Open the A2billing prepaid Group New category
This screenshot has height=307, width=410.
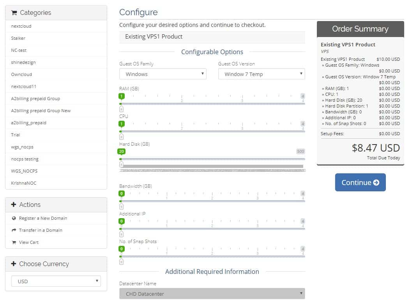(x=41, y=111)
